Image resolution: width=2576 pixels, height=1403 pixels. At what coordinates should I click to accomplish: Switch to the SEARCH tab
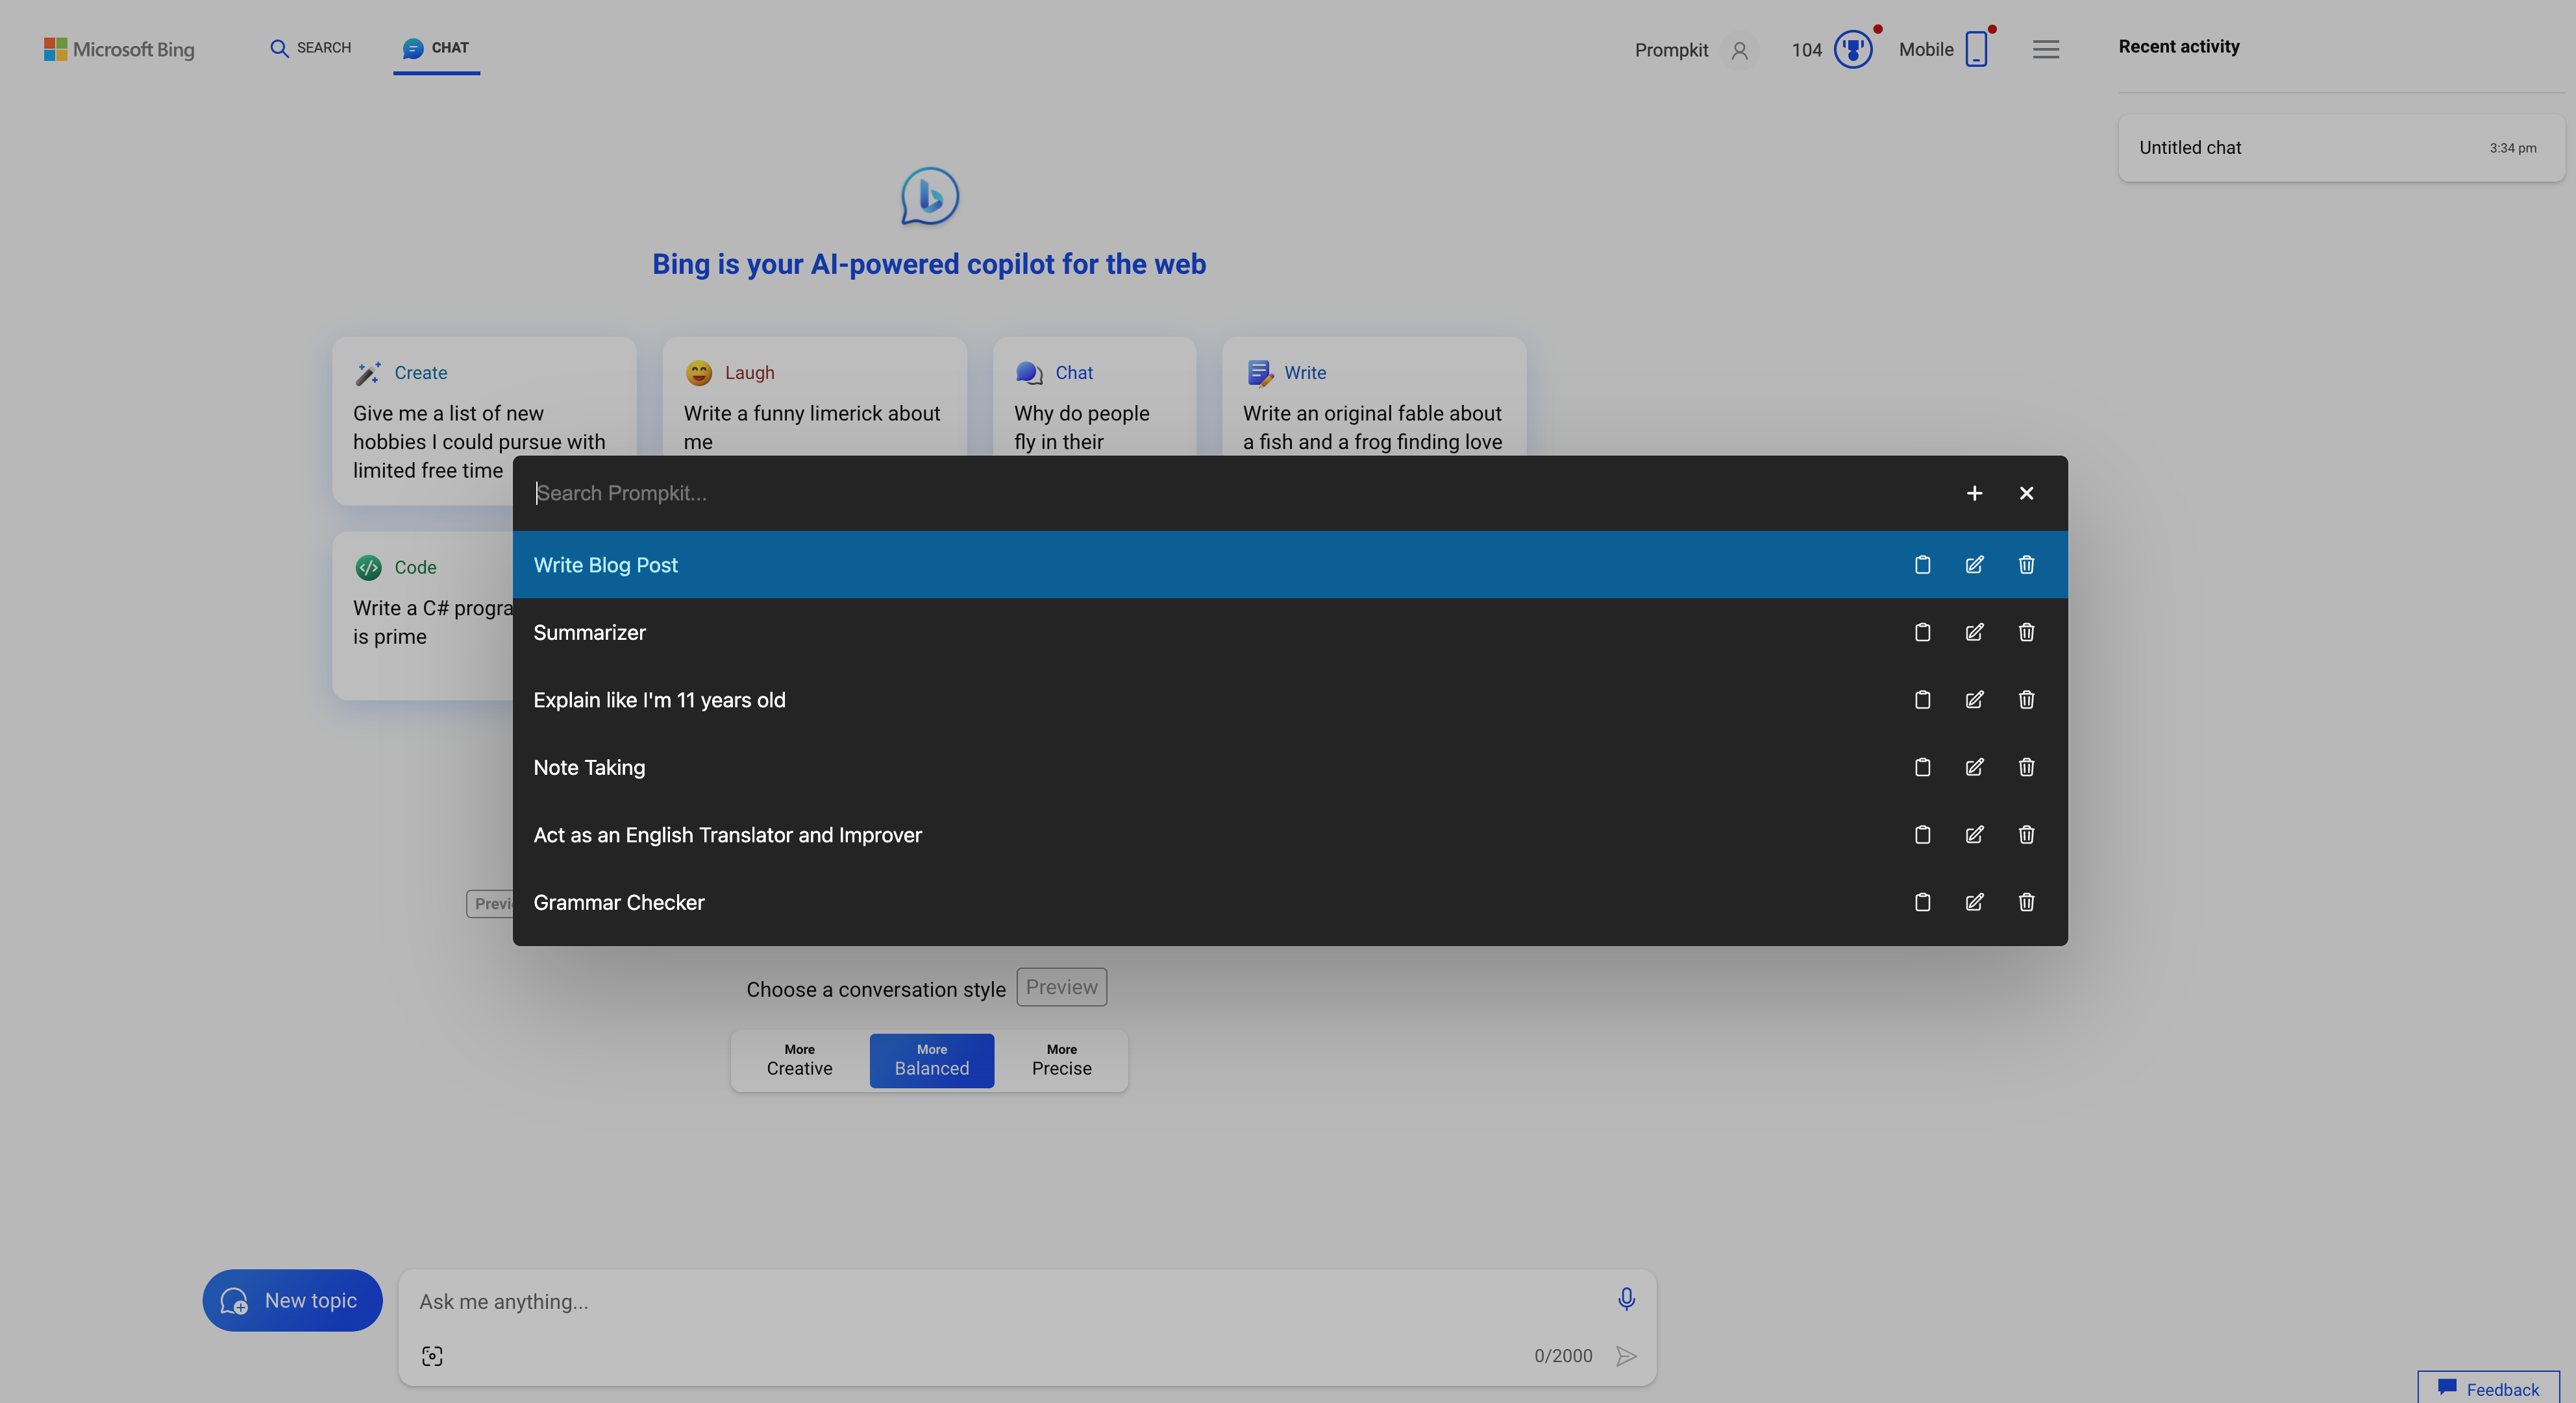coord(311,48)
